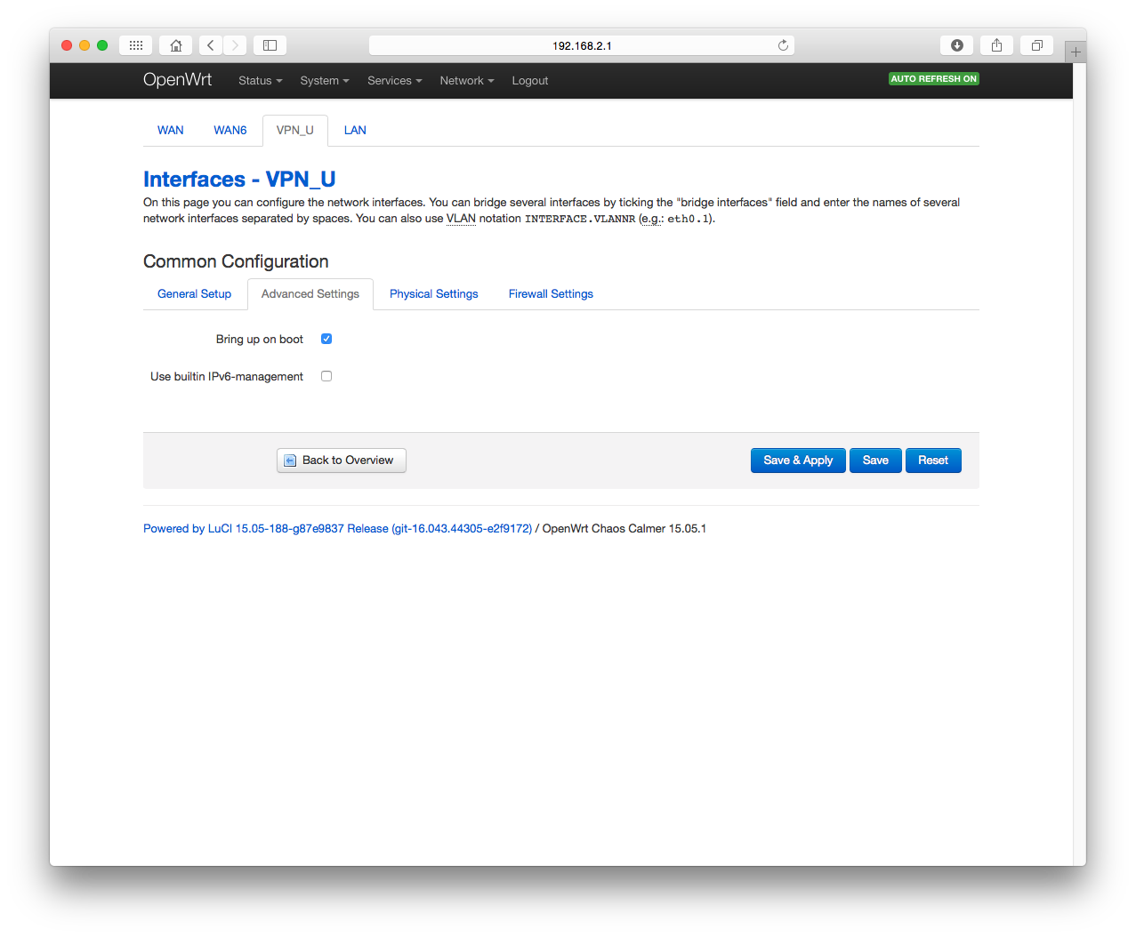Open the Share icon menu
Viewport: 1136px width, 937px height.
pos(997,45)
